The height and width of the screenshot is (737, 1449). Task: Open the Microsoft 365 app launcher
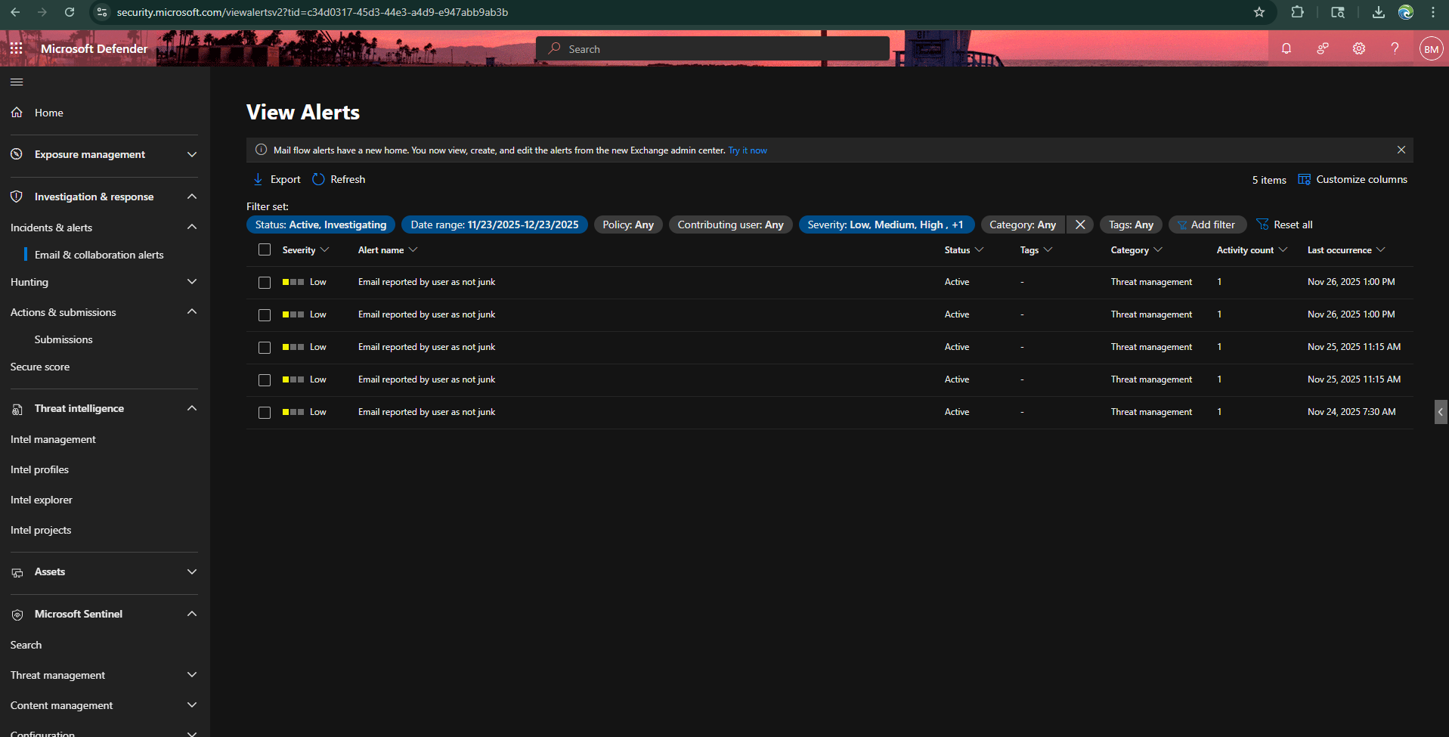tap(16, 48)
